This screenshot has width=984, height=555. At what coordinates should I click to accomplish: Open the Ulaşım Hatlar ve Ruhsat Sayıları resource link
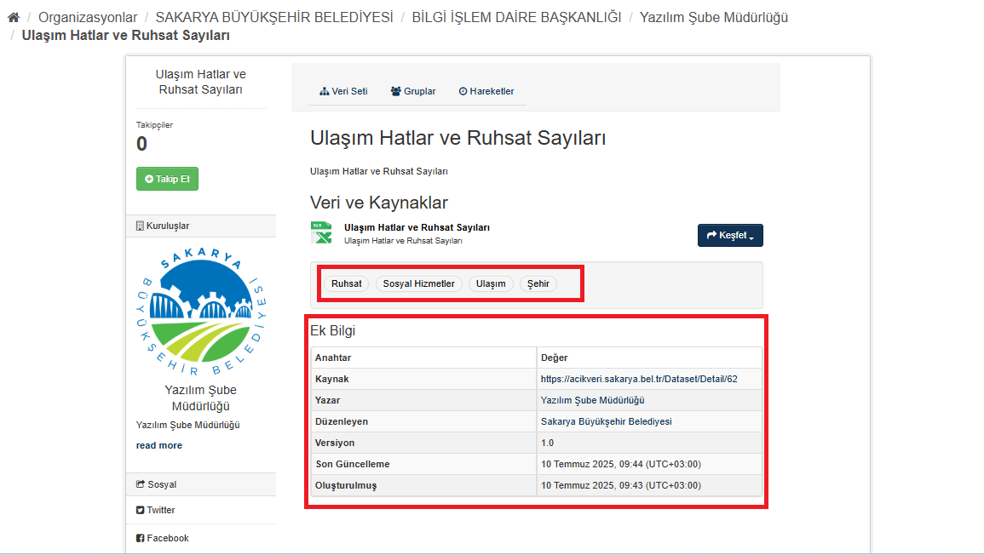click(x=417, y=227)
